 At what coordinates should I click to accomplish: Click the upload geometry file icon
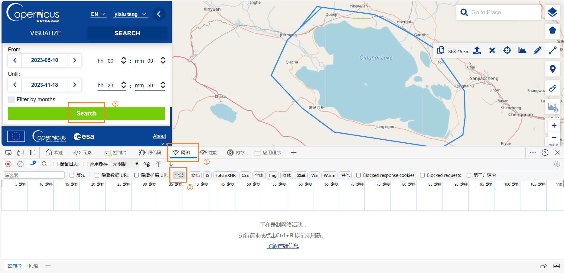(x=477, y=50)
